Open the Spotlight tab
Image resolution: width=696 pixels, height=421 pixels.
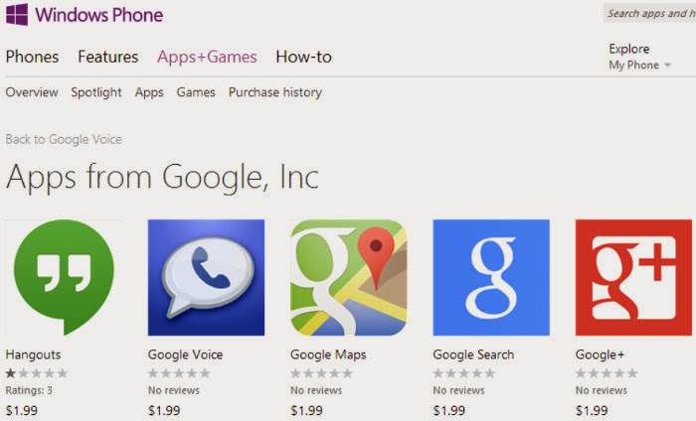click(x=96, y=92)
